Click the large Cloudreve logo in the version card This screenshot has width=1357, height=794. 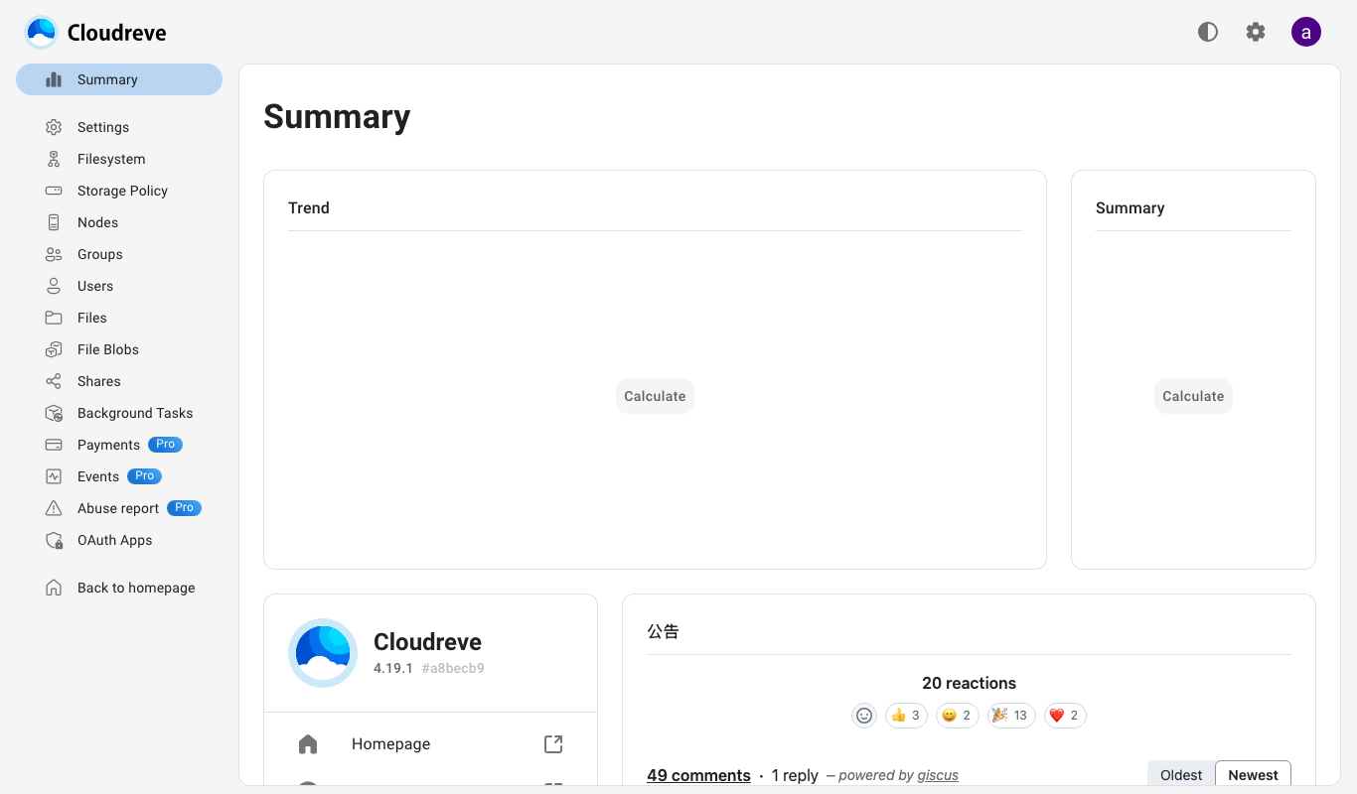pos(323,653)
